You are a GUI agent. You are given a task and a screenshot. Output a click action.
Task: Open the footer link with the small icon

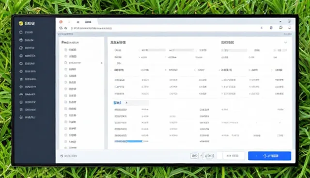click(69, 156)
